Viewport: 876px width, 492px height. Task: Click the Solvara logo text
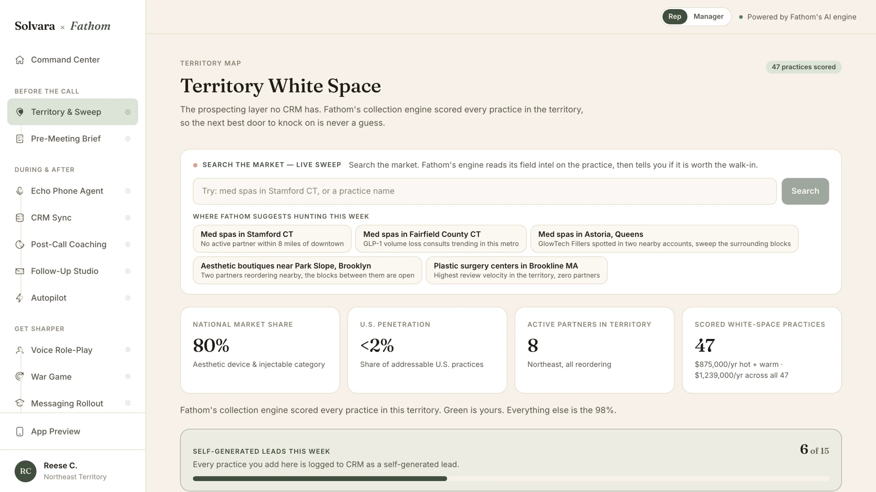[x=35, y=26]
